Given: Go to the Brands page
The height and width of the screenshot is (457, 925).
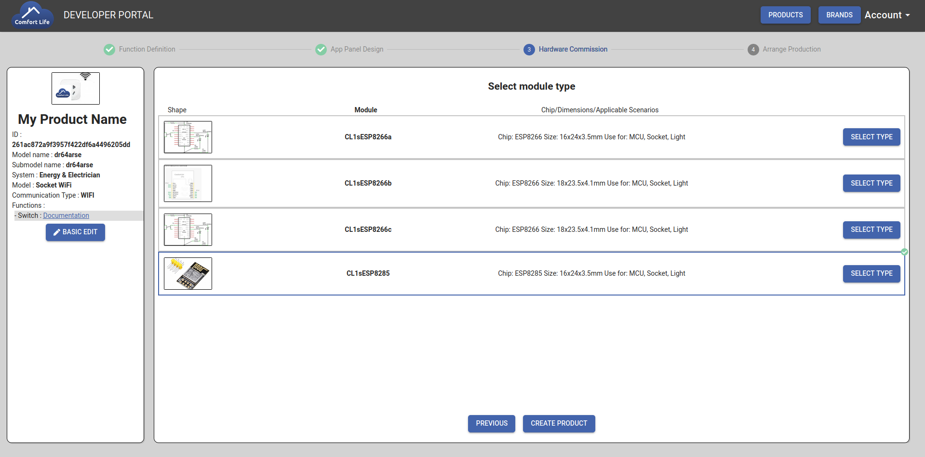Looking at the screenshot, I should pos(839,15).
